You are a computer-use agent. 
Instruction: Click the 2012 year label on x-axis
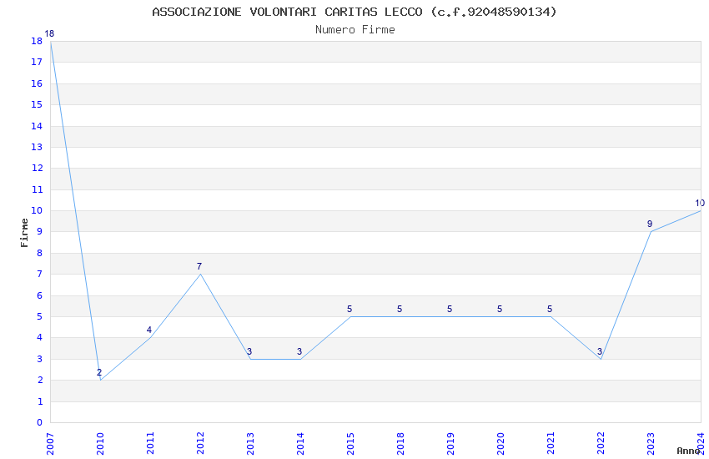tap(200, 444)
